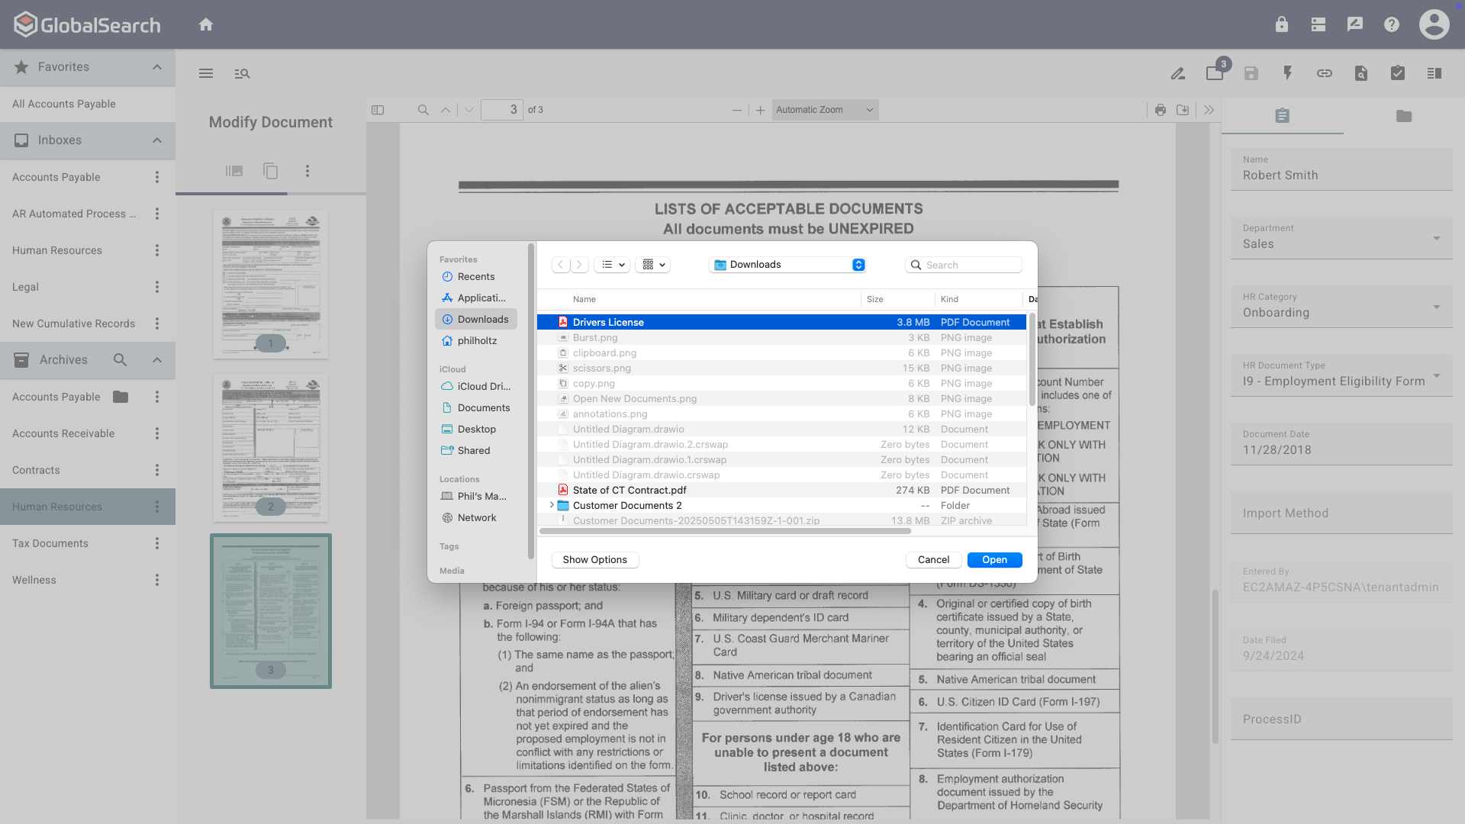Click the link chain icon in toolbar
1465x824 pixels.
click(1324, 73)
